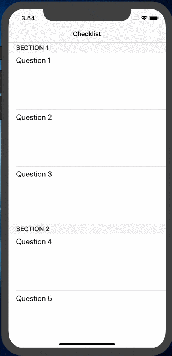Viewport: 172px width, 356px height.
Task: Select the SECTION 2 header
Action: pos(87,229)
